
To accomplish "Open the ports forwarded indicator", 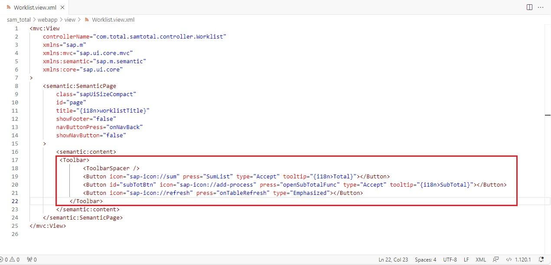I will click(32, 260).
